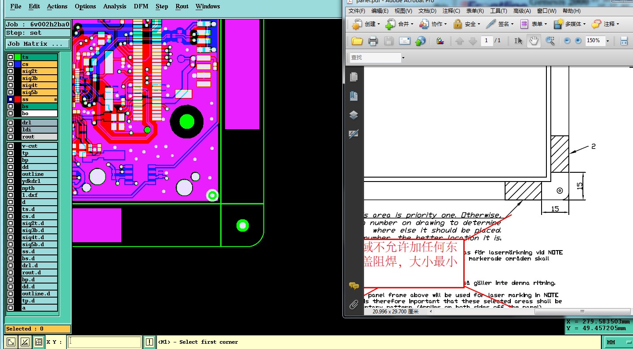Viewport: 633px width, 349px height.
Task: Expand the 查找 search options arrow
Action: point(403,58)
